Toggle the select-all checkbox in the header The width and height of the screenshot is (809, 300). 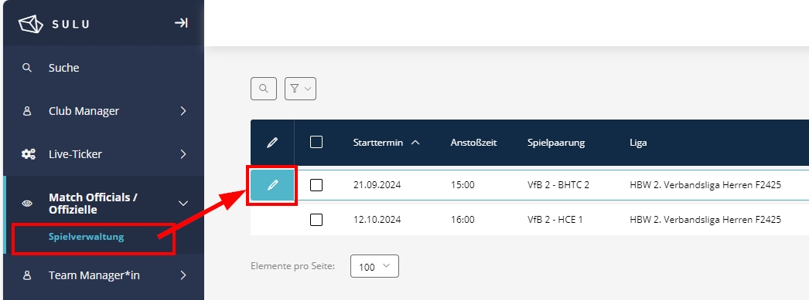316,142
